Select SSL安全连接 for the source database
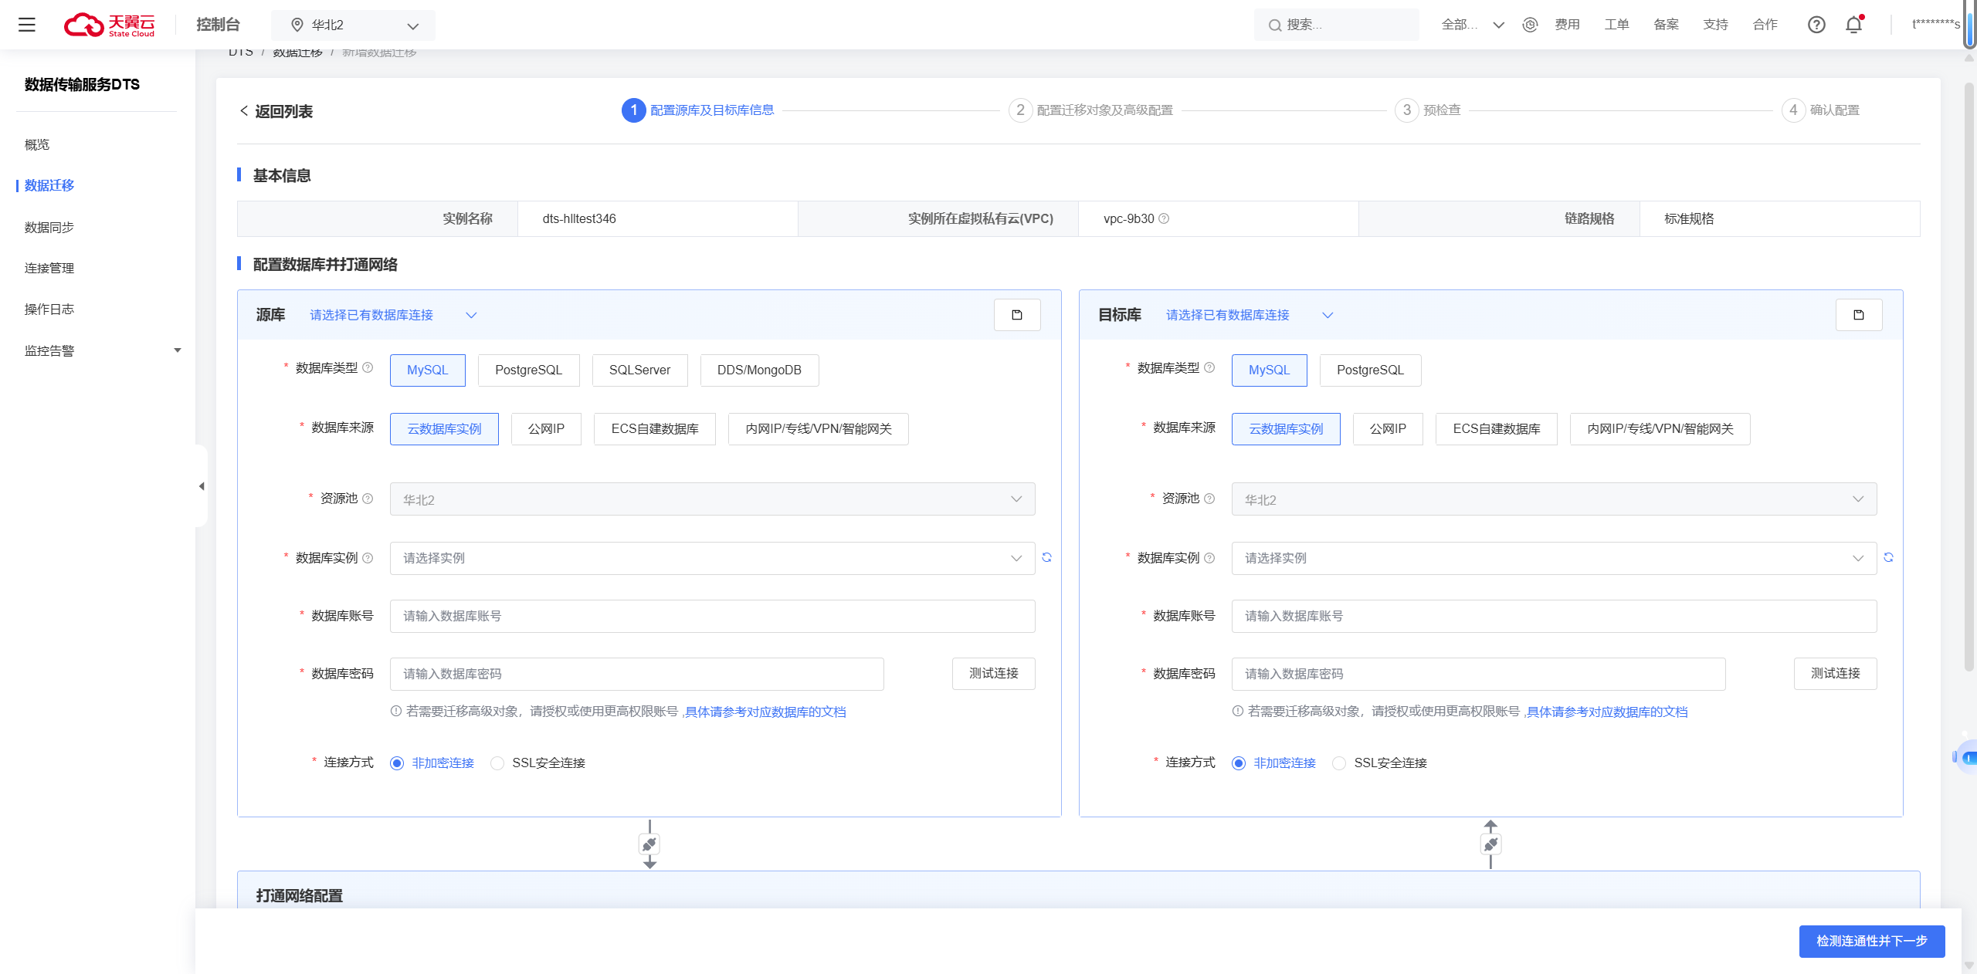Screen dimensions: 1977x974 498,763
